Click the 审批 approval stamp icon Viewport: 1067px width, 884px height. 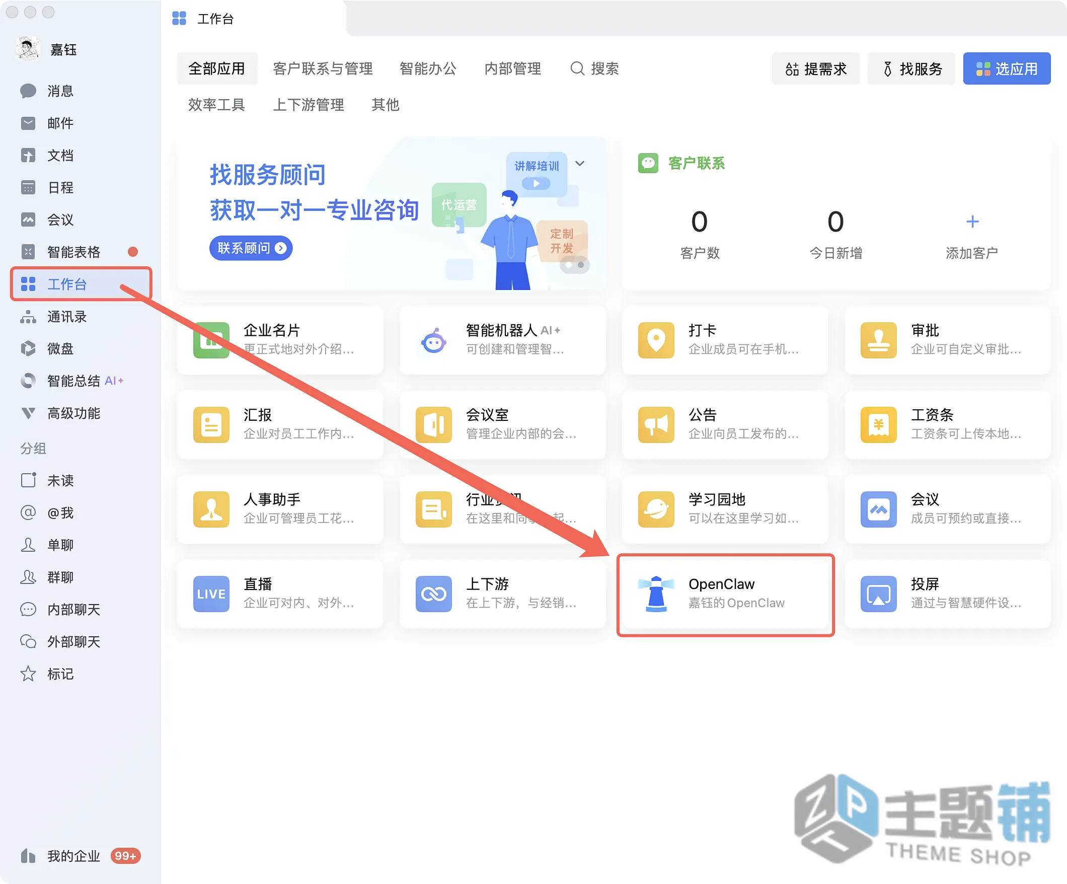coord(878,340)
